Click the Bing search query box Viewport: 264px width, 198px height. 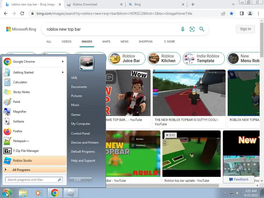click(x=111, y=29)
